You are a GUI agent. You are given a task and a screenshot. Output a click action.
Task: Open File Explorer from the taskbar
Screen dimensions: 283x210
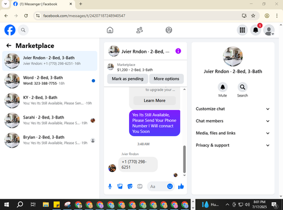[x=46, y=204]
